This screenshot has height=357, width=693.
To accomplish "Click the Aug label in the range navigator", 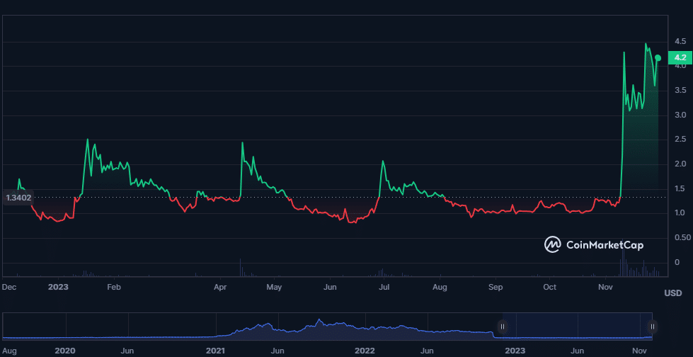I will coord(9,351).
